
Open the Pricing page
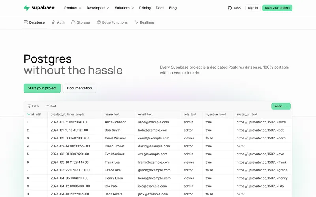[x=145, y=8]
